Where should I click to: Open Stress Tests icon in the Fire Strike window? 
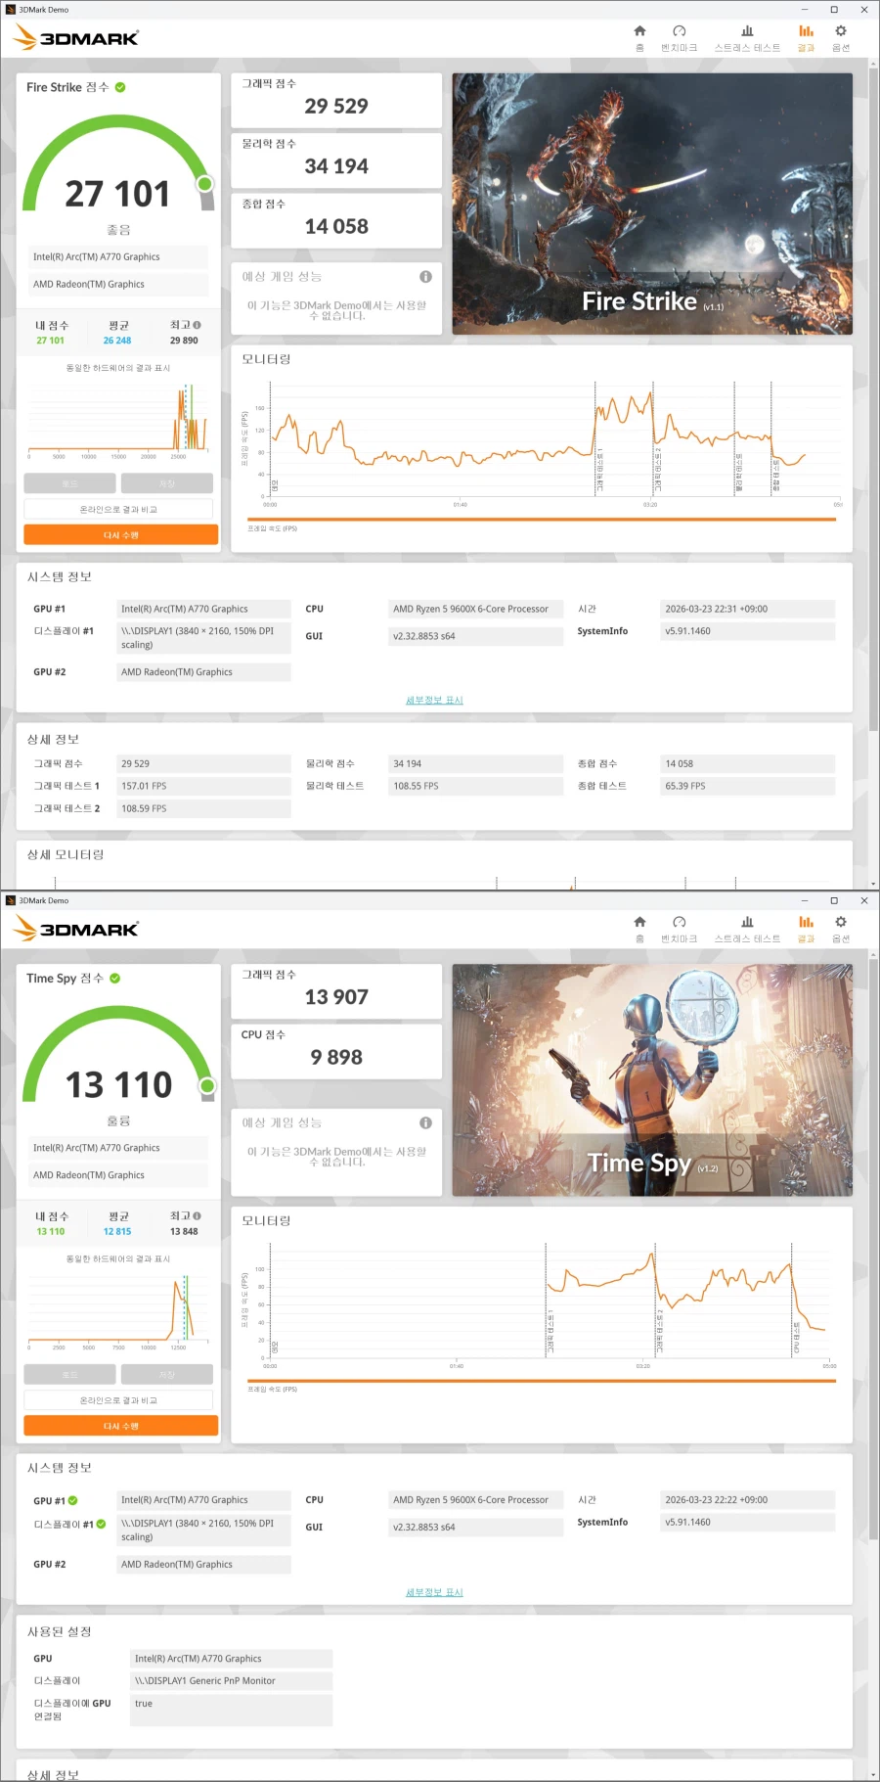point(747,31)
